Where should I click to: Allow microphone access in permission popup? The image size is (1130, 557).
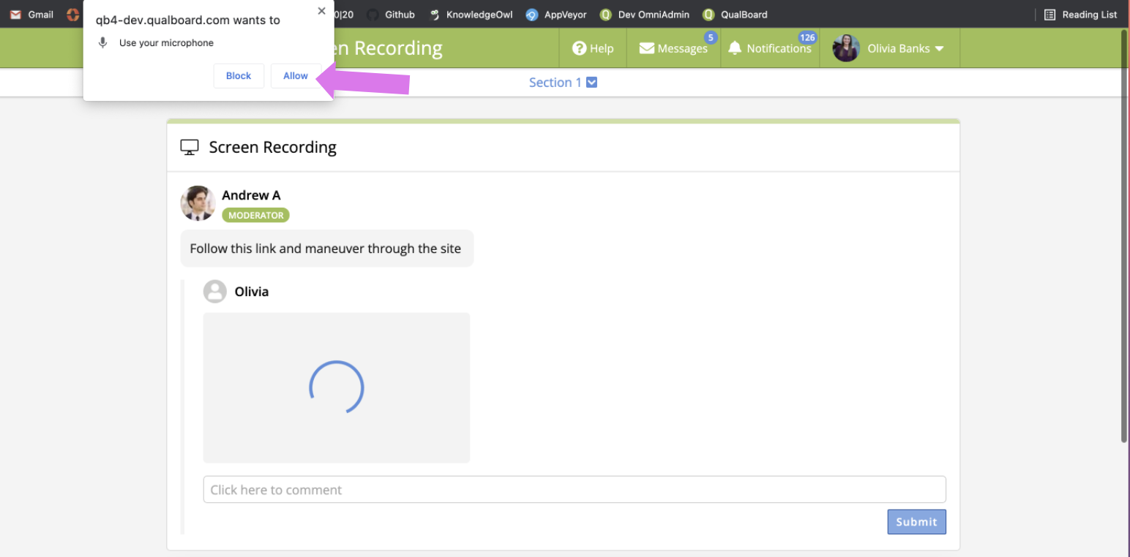(296, 76)
